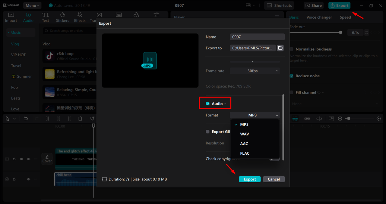This screenshot has height=204, width=386.
Task: Open the Stickers panel
Action: (62, 17)
